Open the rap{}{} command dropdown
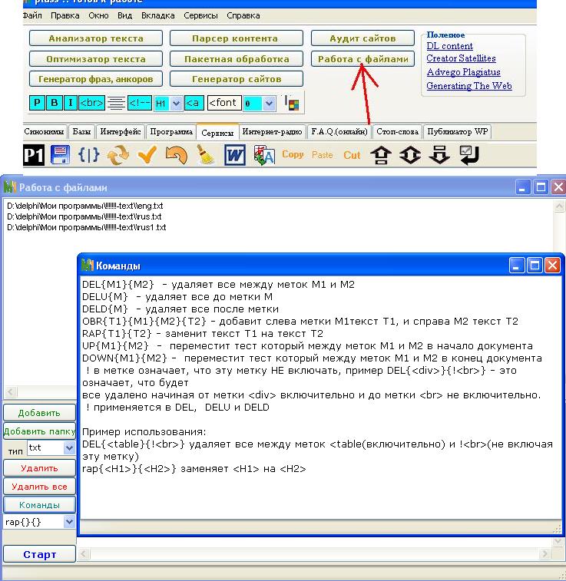 point(69,522)
